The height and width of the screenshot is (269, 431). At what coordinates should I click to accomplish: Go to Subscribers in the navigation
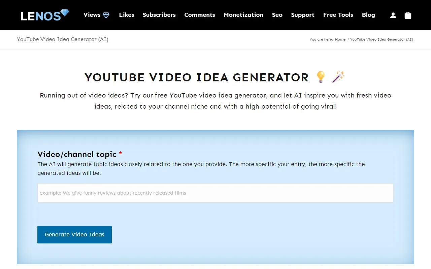[x=159, y=15]
